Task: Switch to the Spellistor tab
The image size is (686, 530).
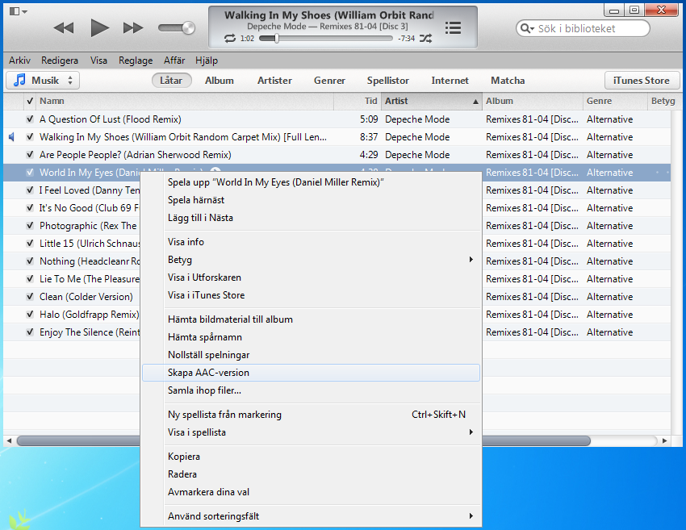Action: [387, 81]
